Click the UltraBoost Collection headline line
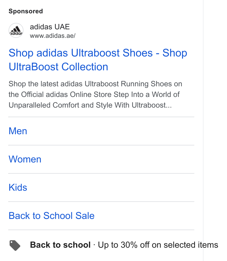The width and height of the screenshot is (227, 261). [x=58, y=67]
